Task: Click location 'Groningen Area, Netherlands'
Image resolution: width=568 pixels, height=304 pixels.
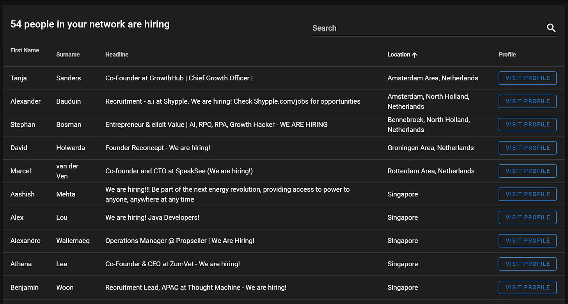Action: point(430,148)
